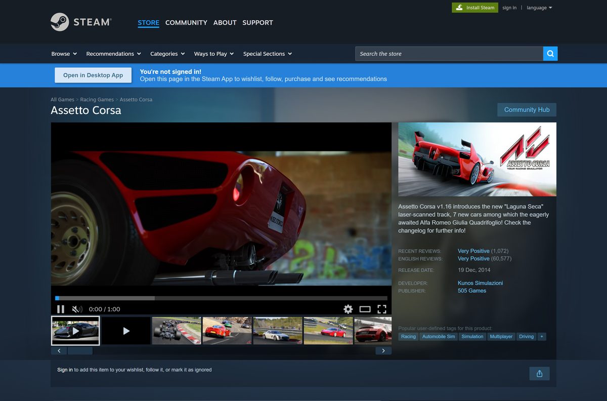Expand the Recommendations menu
This screenshot has height=401, width=607.
(114, 54)
